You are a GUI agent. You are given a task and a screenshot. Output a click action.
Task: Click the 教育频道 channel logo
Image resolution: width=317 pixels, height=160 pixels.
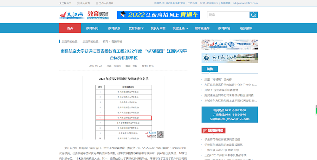pos(98,15)
